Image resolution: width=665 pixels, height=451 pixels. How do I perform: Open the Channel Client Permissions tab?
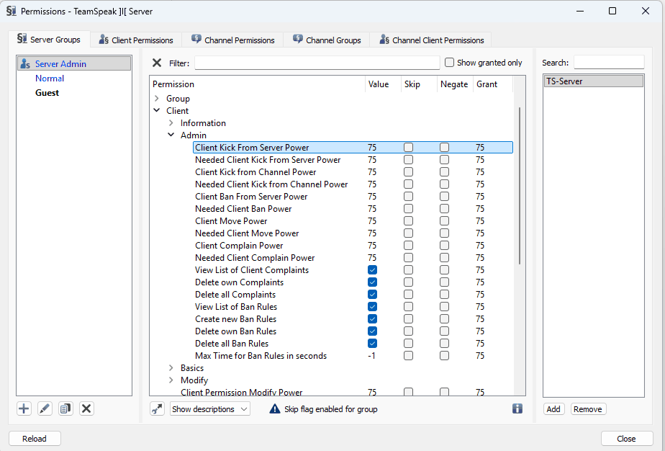point(431,40)
